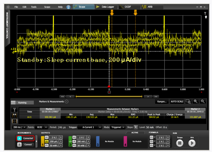Toggle the V1 trace for output 1

pyautogui.click(x=46, y=137)
